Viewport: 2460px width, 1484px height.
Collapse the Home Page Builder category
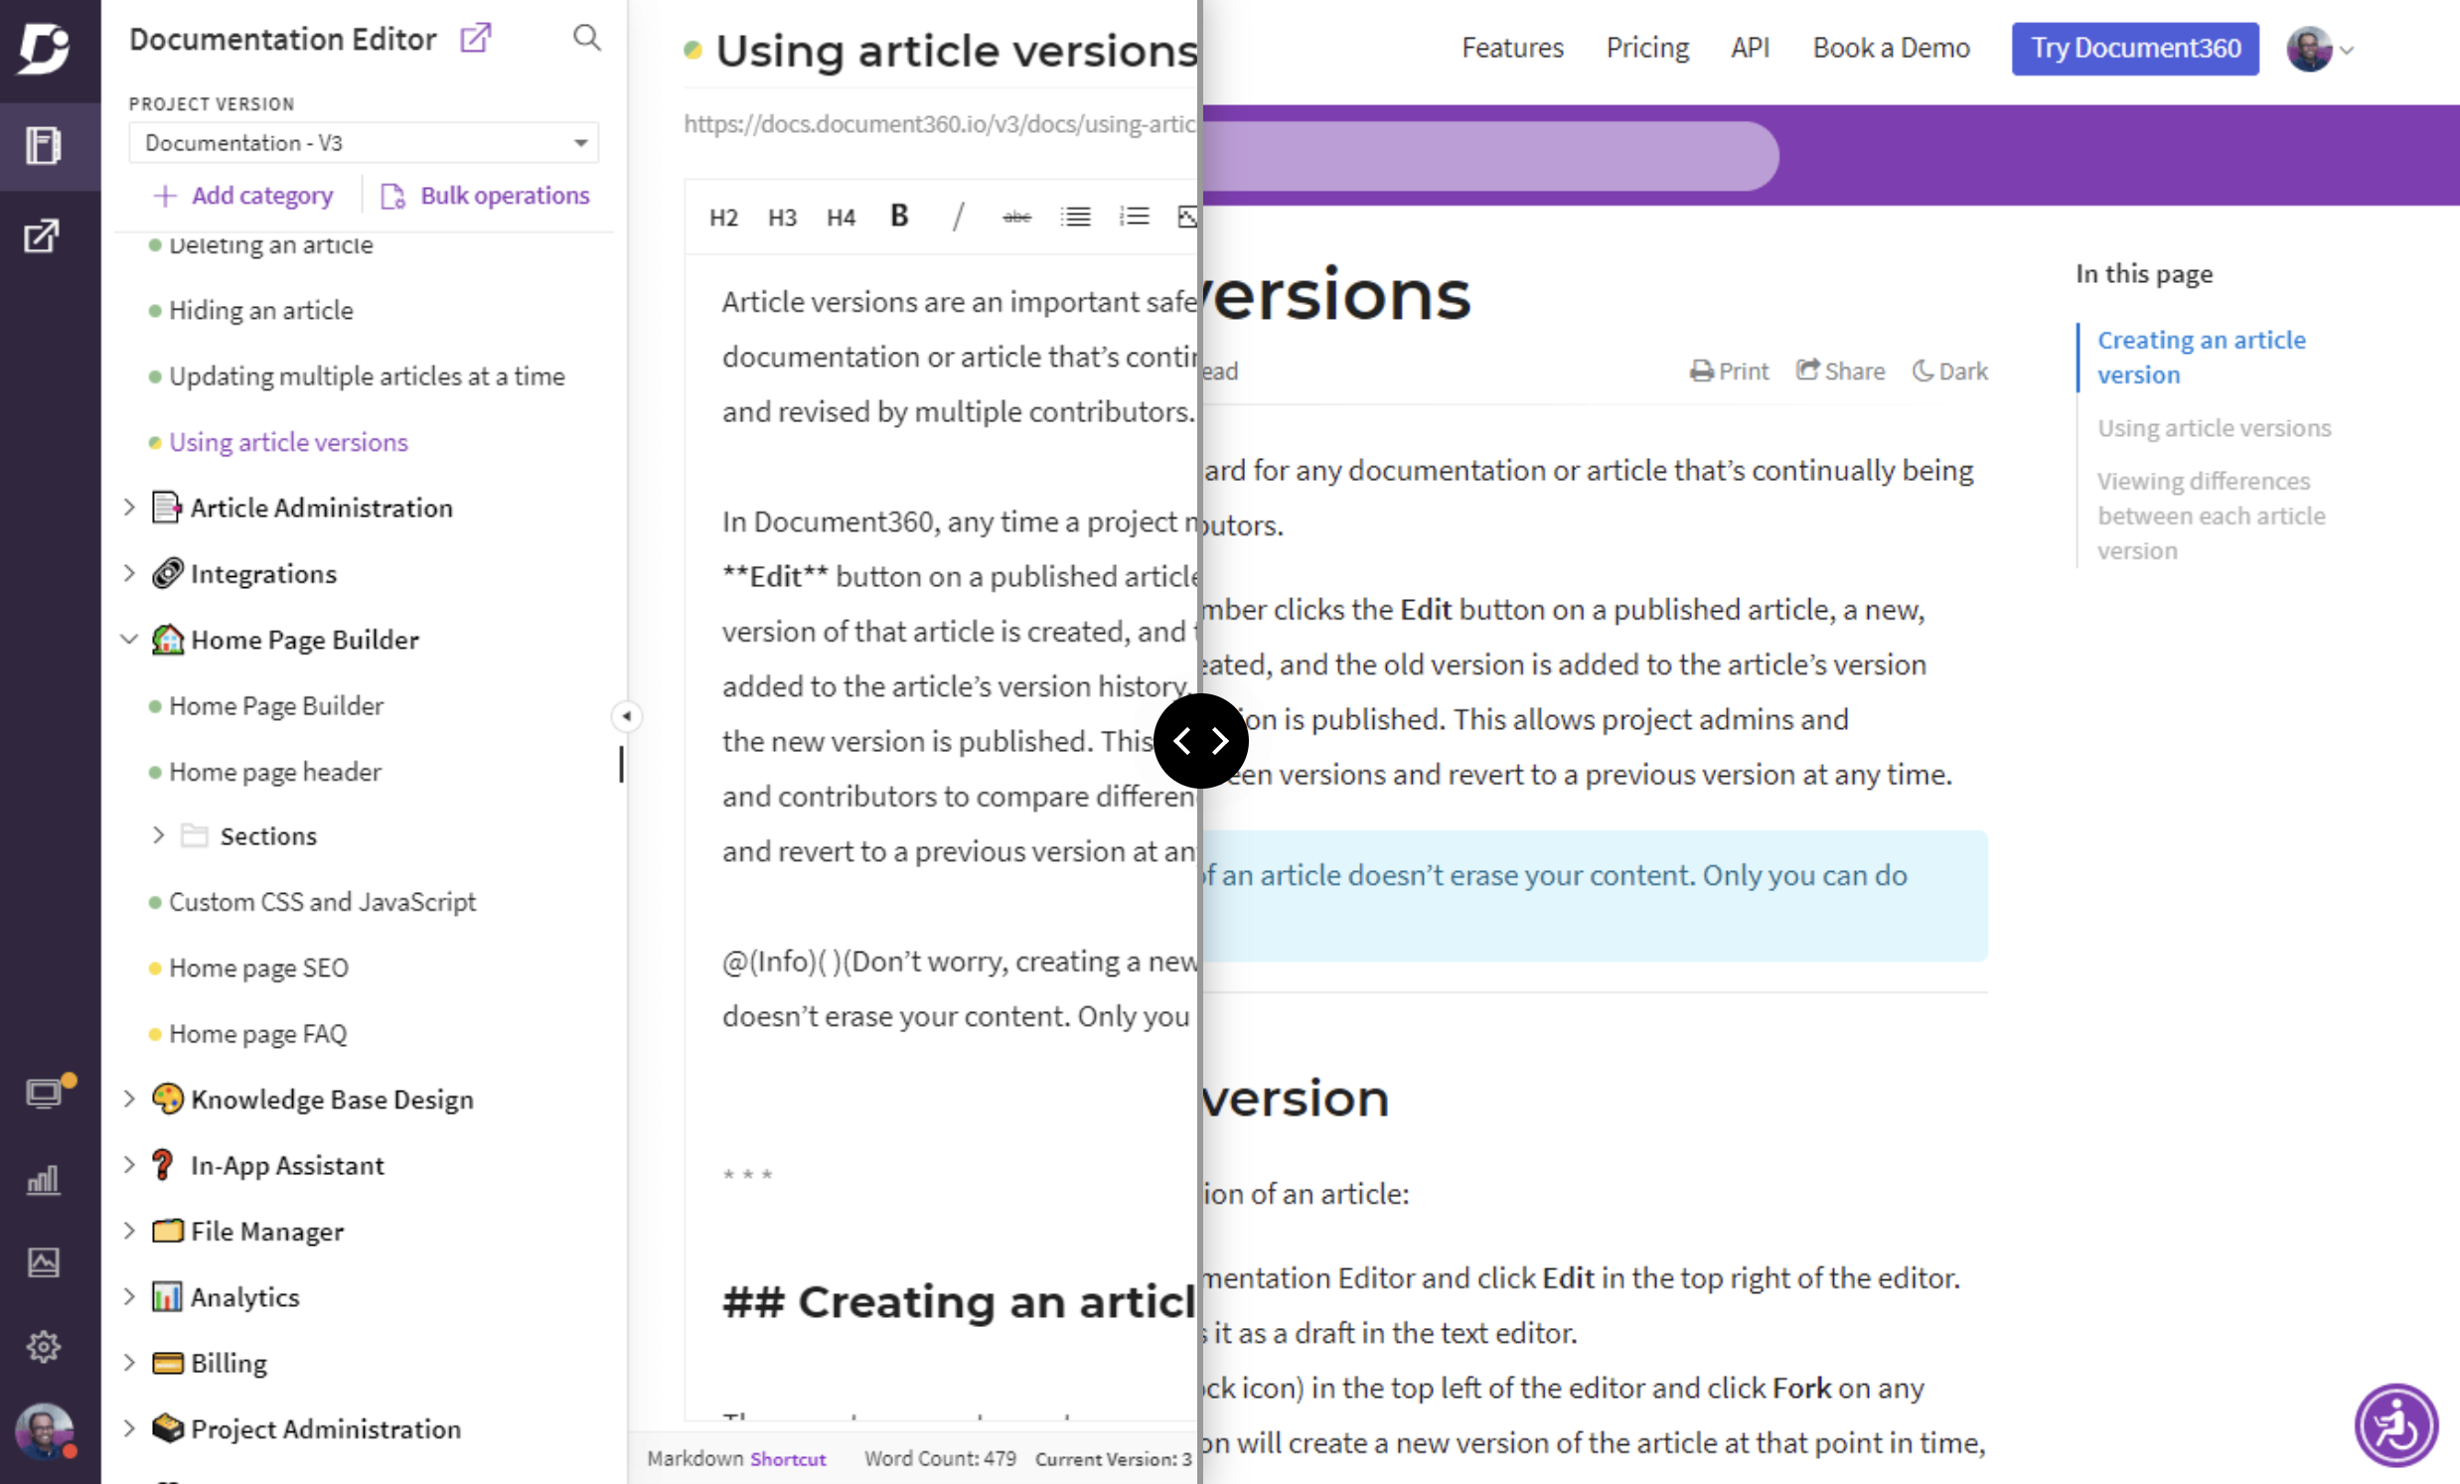point(129,639)
